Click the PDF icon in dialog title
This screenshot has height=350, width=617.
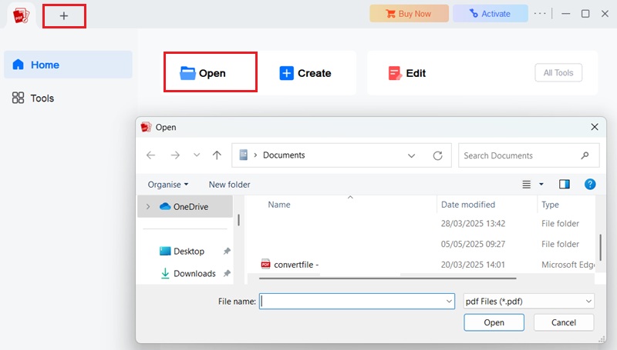pyautogui.click(x=146, y=127)
